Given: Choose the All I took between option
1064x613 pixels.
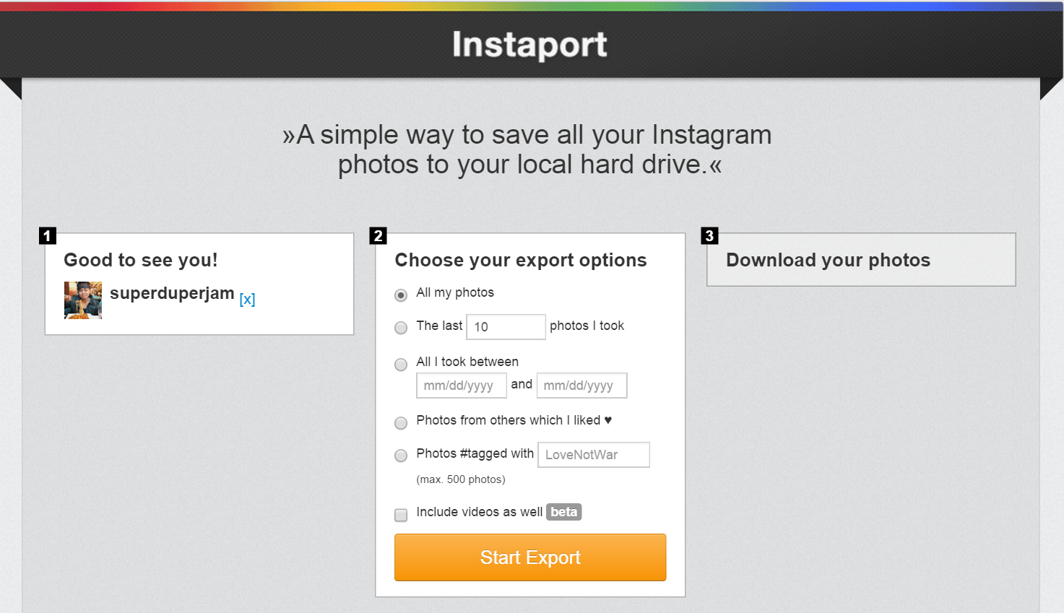Looking at the screenshot, I should 401,365.
